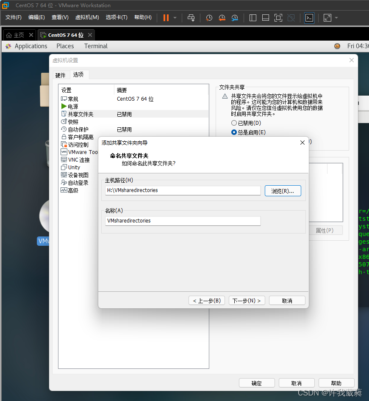Open the console view icon
369x401 pixels.
pos(309,18)
